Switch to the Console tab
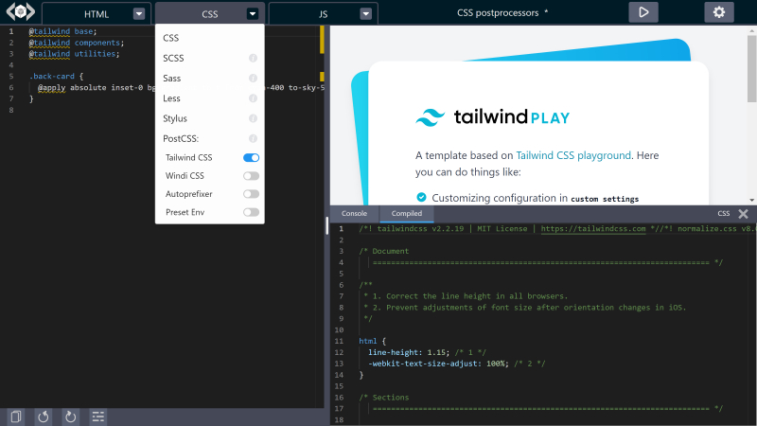The image size is (757, 426). click(354, 214)
